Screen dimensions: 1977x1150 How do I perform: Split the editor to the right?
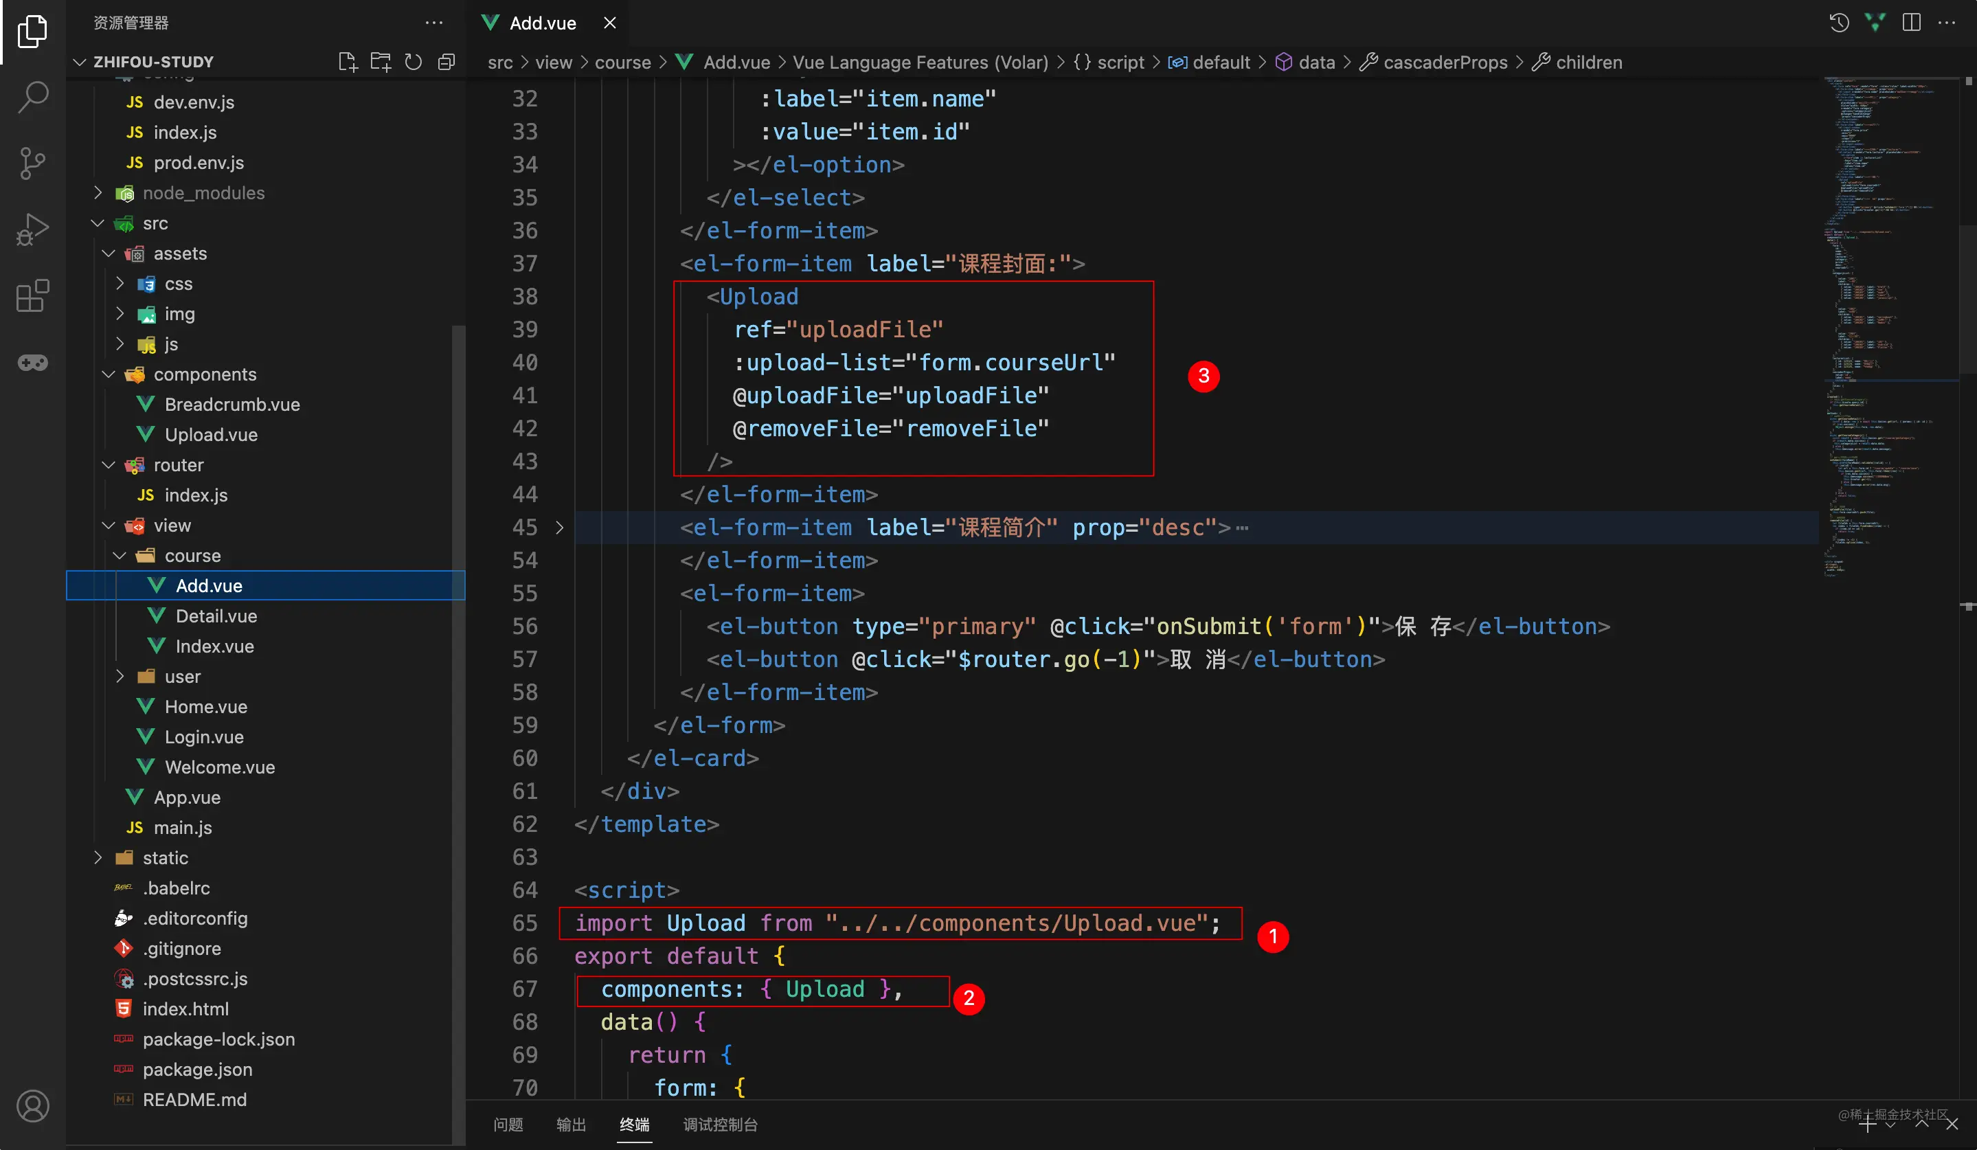tap(1911, 23)
